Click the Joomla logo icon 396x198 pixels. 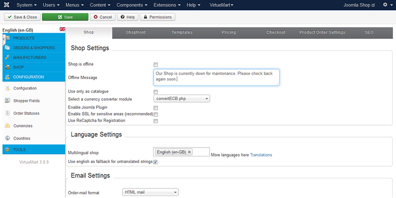7,5
